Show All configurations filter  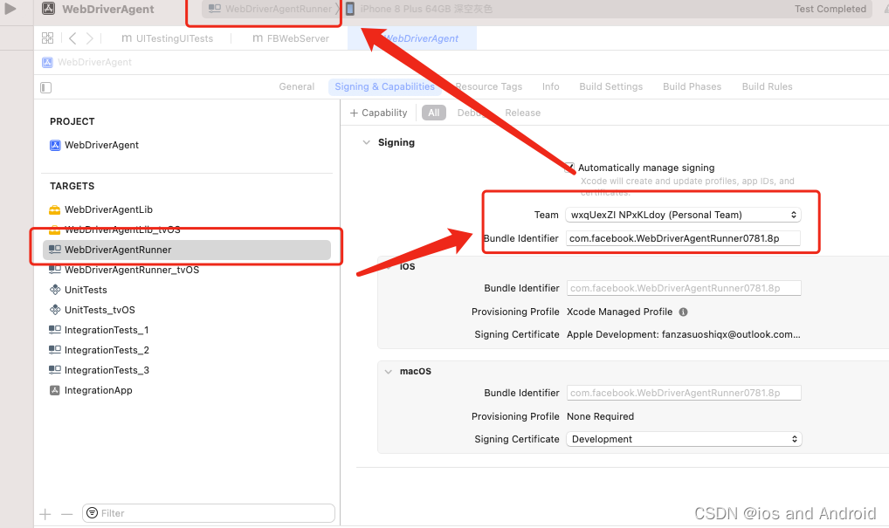point(434,113)
